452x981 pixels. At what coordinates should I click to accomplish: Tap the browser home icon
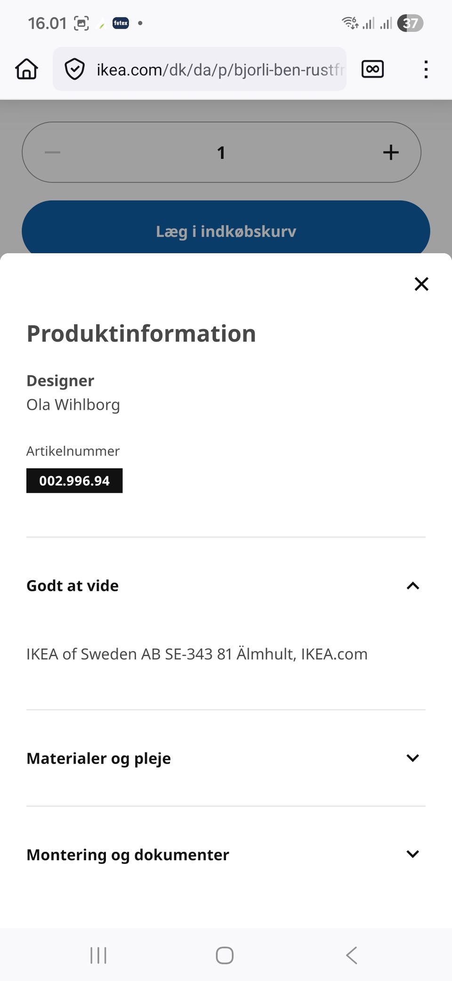(26, 69)
